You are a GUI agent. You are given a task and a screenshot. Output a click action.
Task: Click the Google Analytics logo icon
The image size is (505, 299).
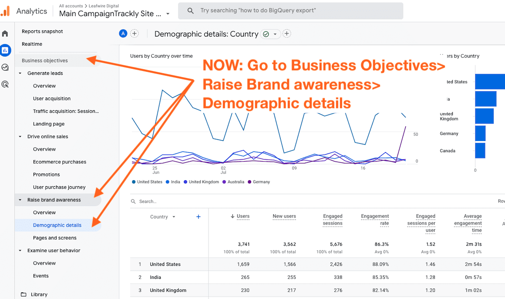pyautogui.click(x=6, y=10)
